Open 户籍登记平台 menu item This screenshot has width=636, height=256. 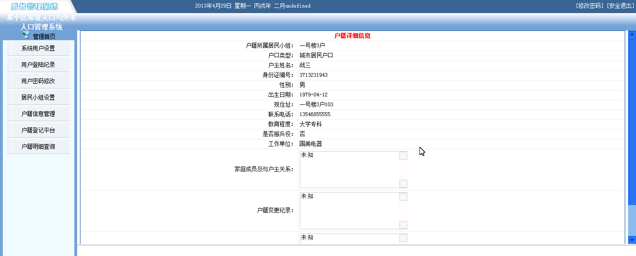pyautogui.click(x=38, y=130)
